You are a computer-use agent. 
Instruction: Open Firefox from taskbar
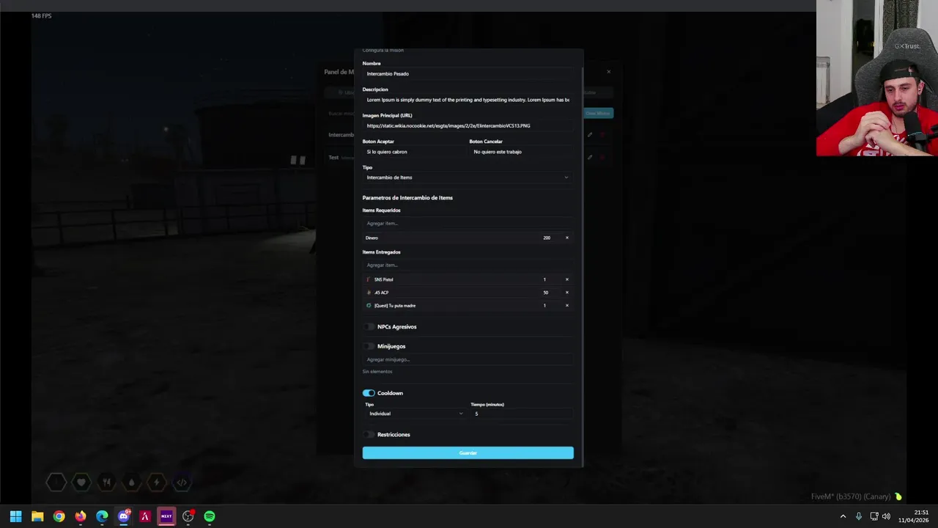pyautogui.click(x=81, y=516)
